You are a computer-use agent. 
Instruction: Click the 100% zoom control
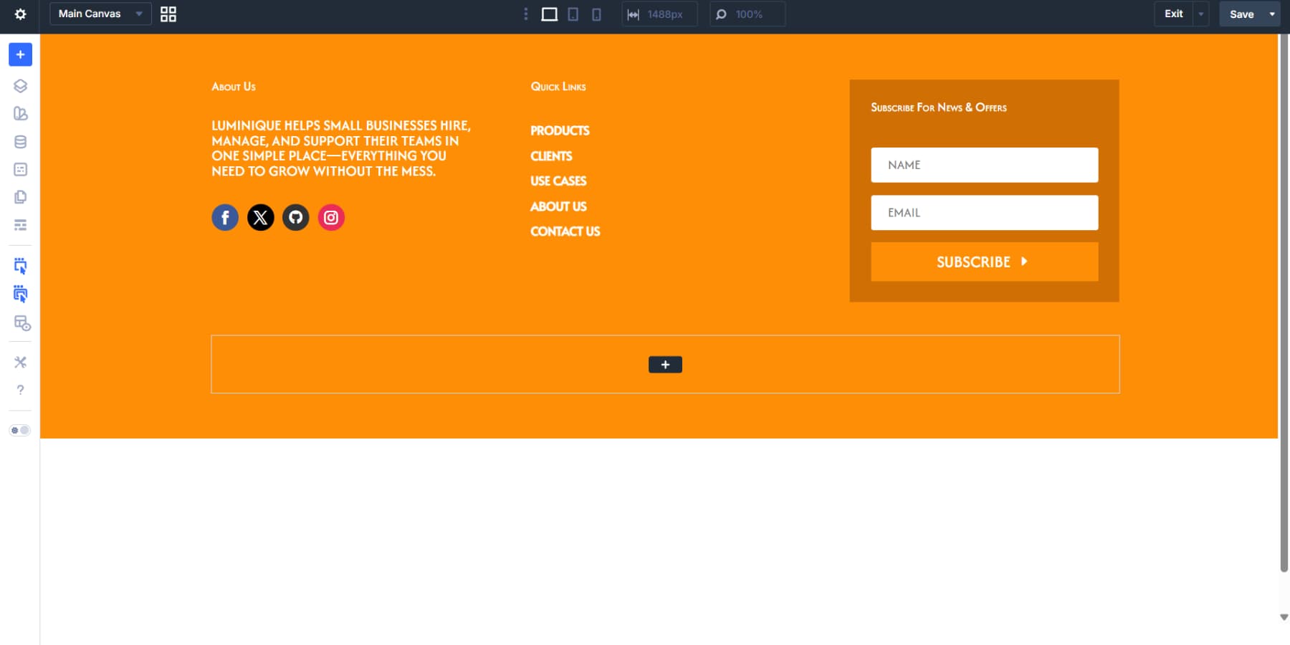[x=747, y=14]
